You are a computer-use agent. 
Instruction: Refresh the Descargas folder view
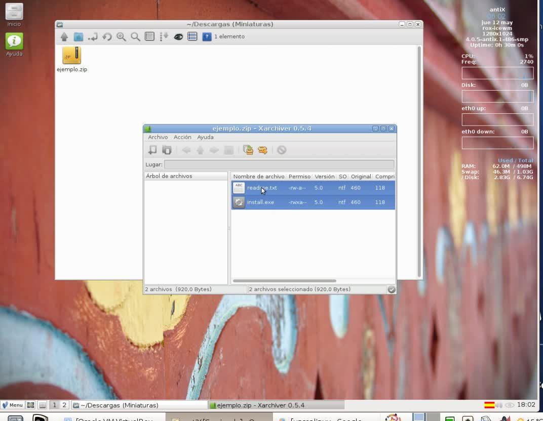coord(107,36)
